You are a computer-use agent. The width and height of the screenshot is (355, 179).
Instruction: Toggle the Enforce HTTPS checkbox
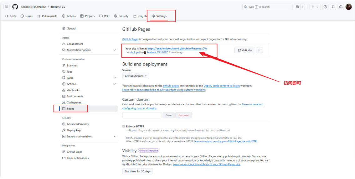[x=124, y=126]
